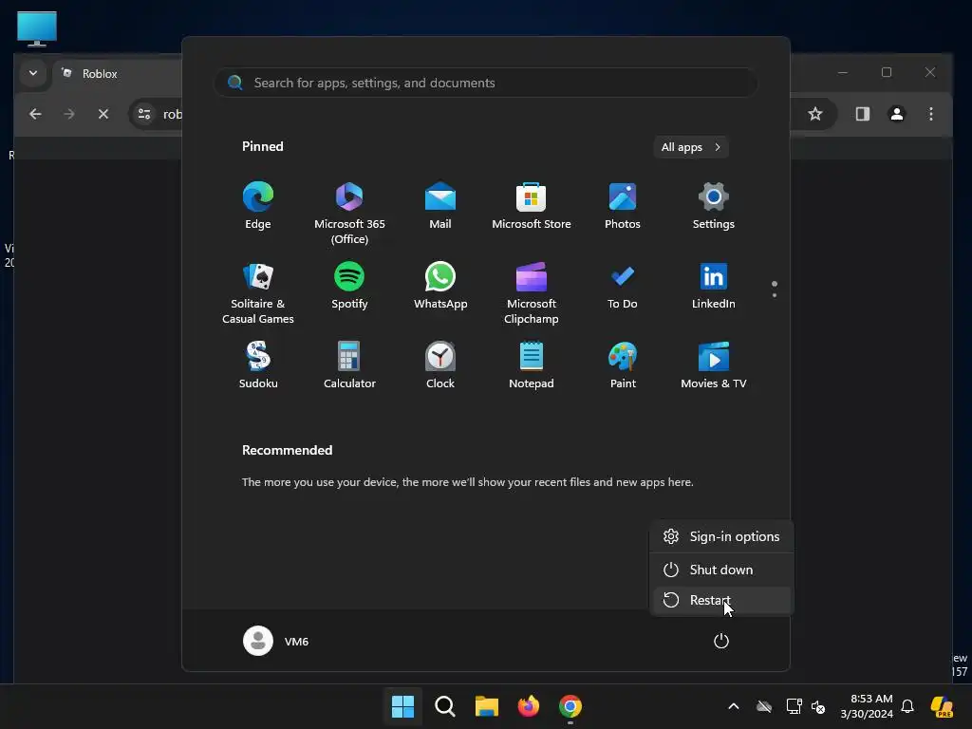Open Microsoft Clipchamp
This screenshot has width=972, height=729.
click(532, 293)
